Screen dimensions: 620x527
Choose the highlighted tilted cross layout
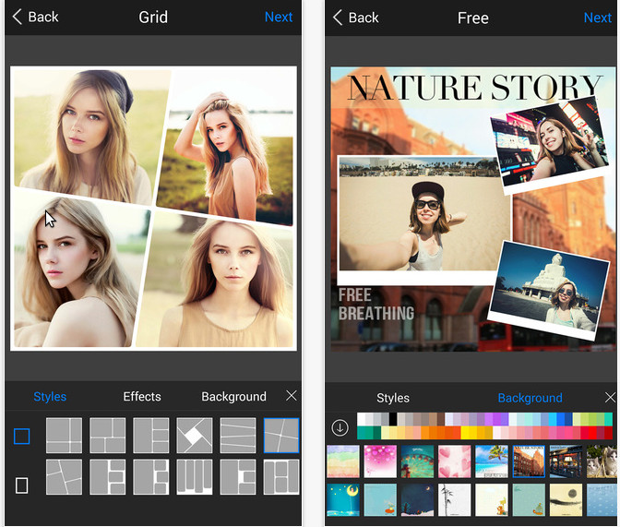[281, 436]
